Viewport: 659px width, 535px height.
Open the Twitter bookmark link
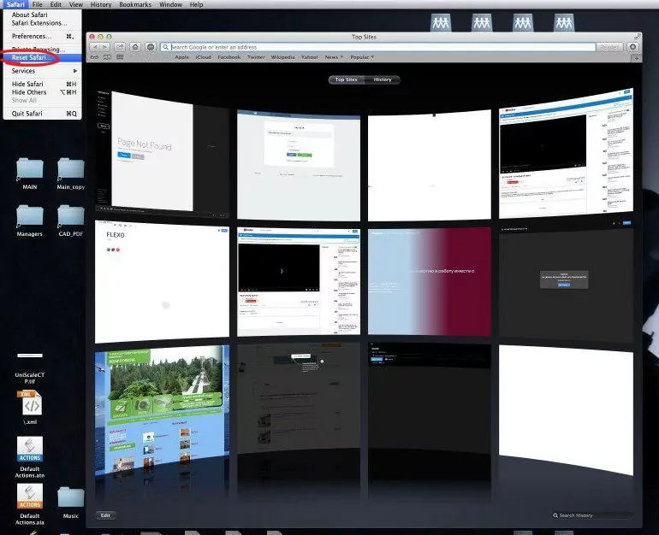coord(256,57)
